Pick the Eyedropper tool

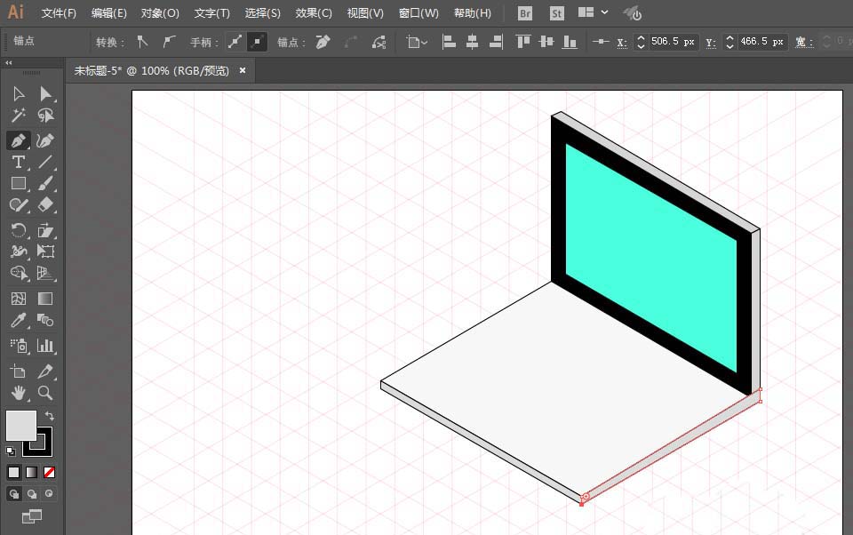pos(19,320)
